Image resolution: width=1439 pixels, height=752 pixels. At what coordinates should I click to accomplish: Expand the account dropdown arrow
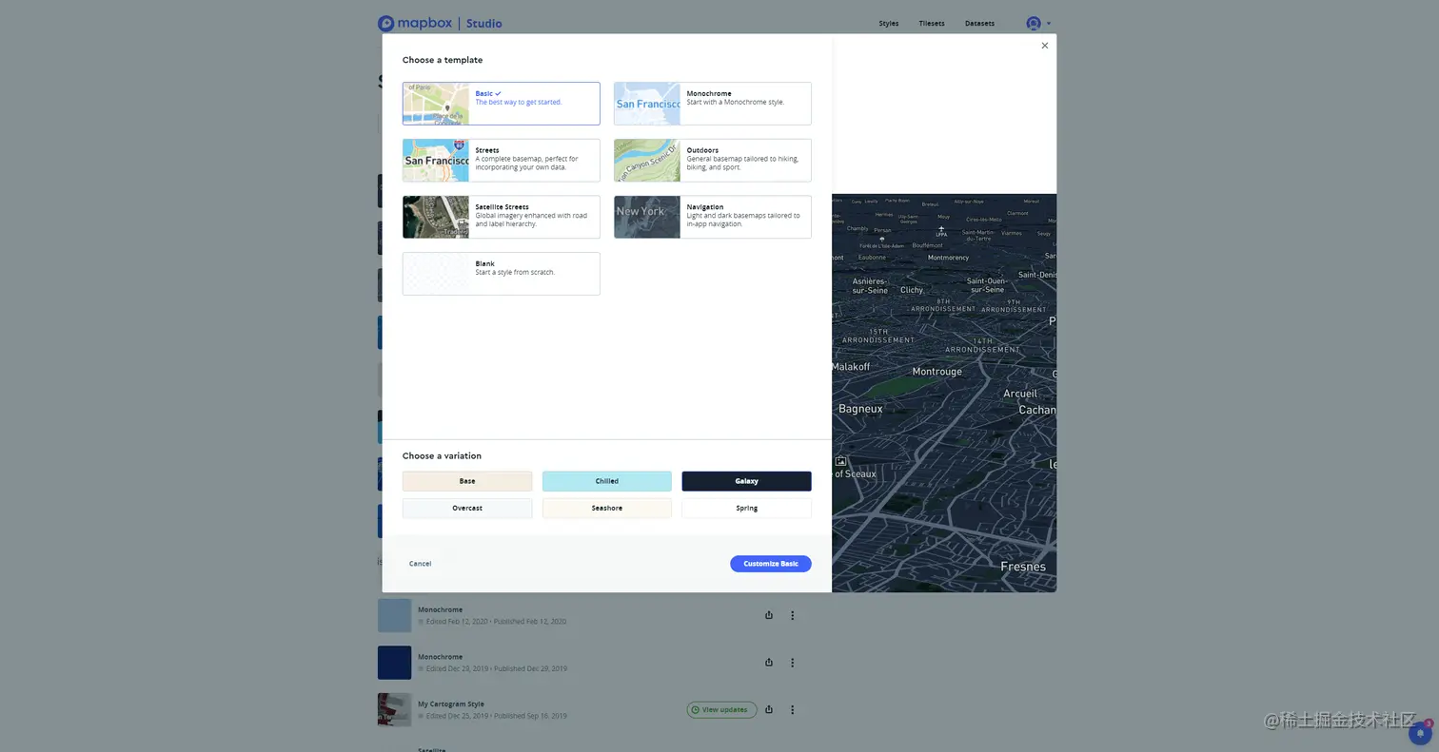click(1049, 24)
